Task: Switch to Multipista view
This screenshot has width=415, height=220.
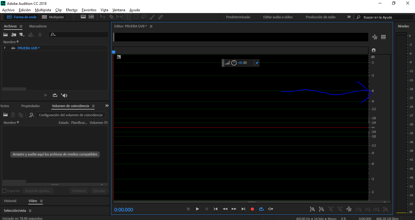Action: point(53,17)
